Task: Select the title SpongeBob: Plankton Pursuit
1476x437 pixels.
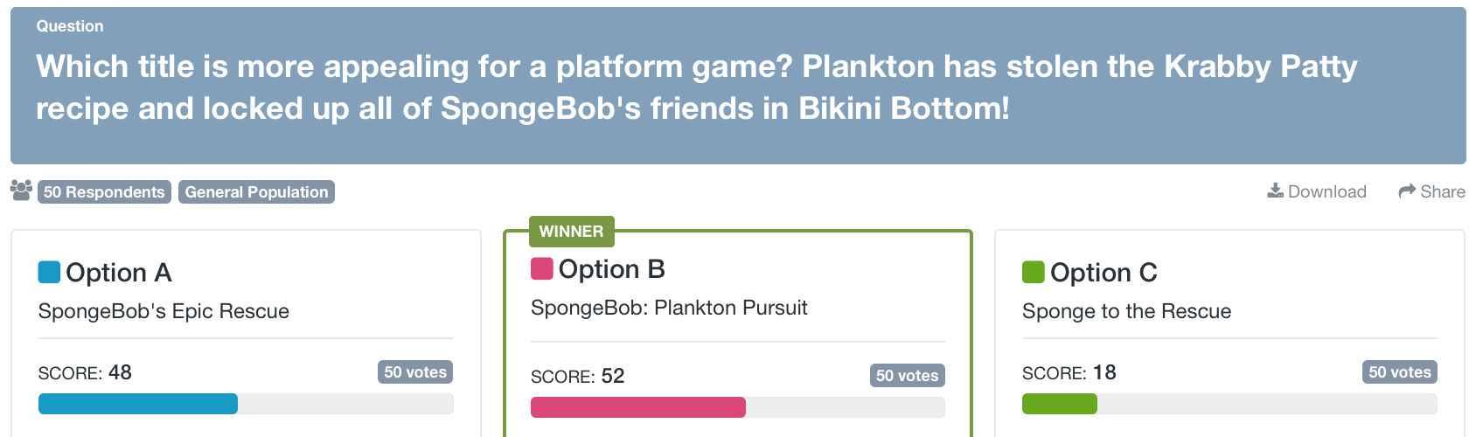Action: pyautogui.click(x=669, y=308)
